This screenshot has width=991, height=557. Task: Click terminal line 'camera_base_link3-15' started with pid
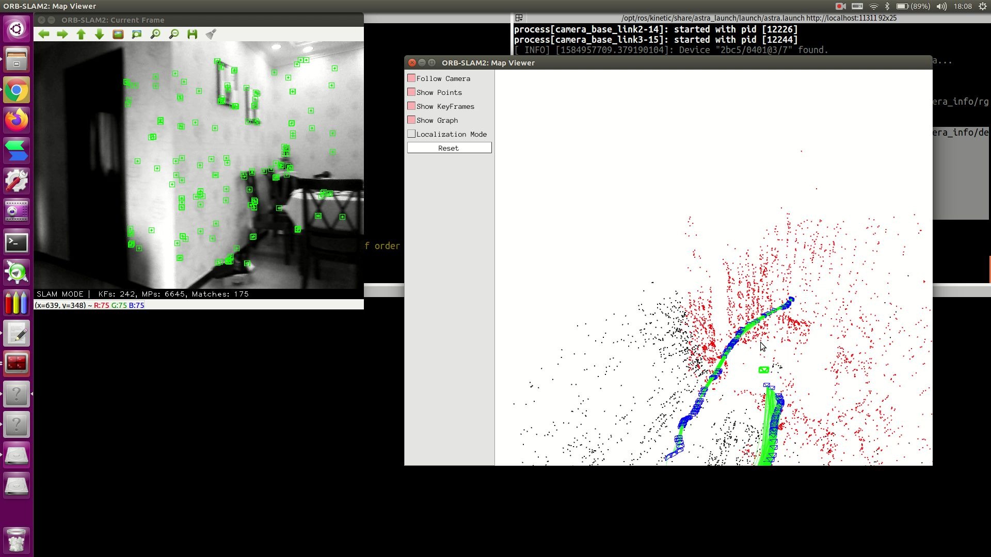point(656,40)
